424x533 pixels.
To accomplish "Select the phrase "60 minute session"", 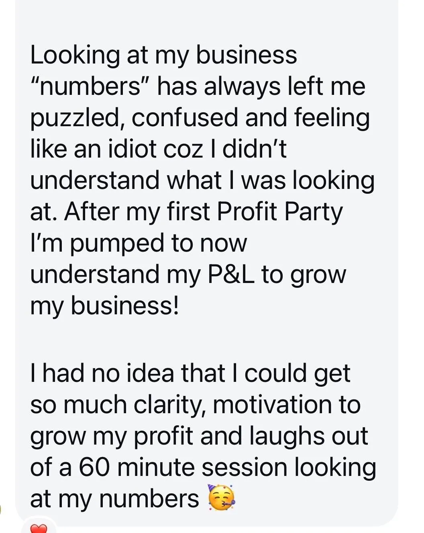I will tap(183, 467).
